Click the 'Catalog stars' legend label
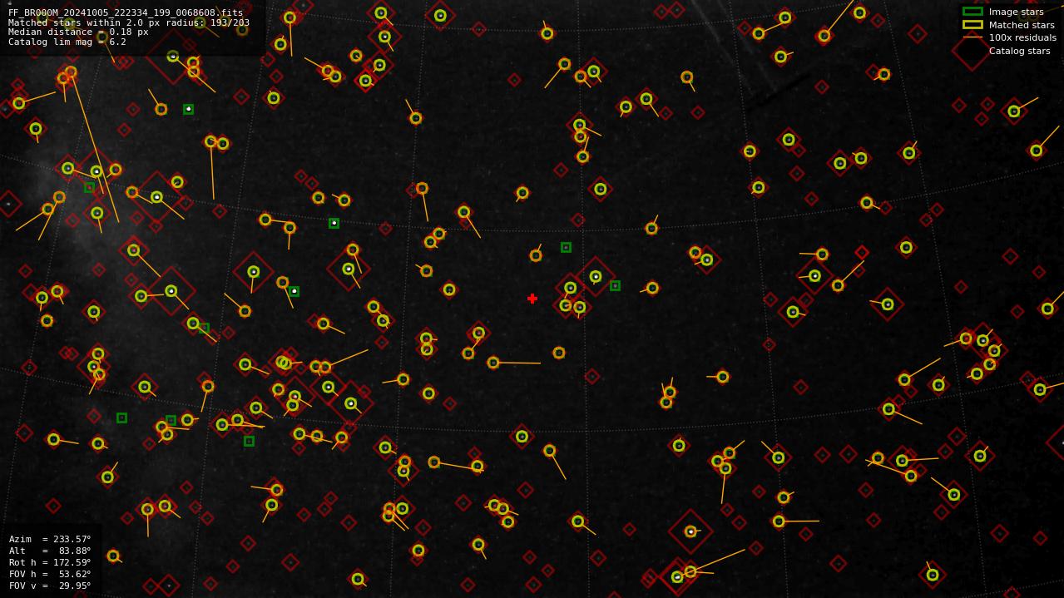Viewport: 1064px width, 598px height. click(1019, 52)
